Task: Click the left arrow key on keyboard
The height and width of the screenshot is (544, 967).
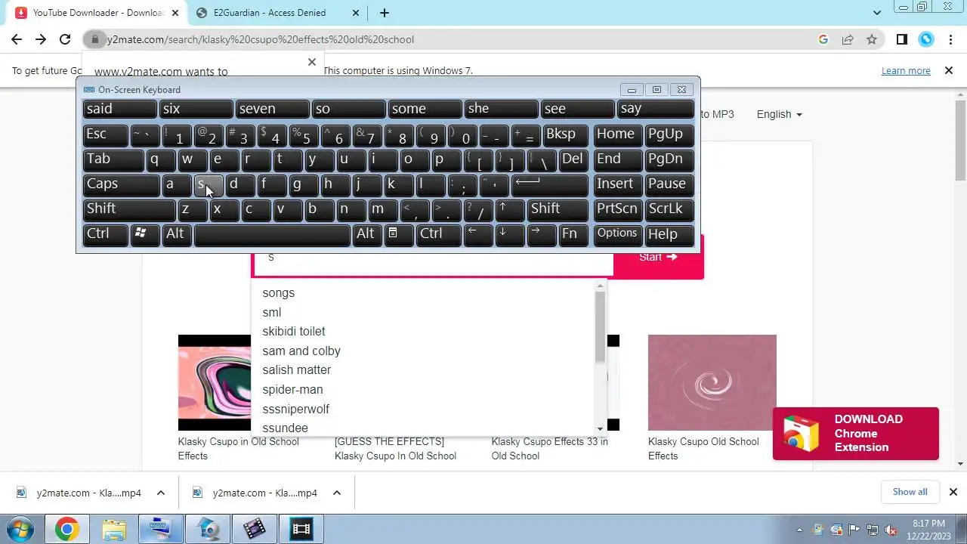Action: (x=477, y=234)
